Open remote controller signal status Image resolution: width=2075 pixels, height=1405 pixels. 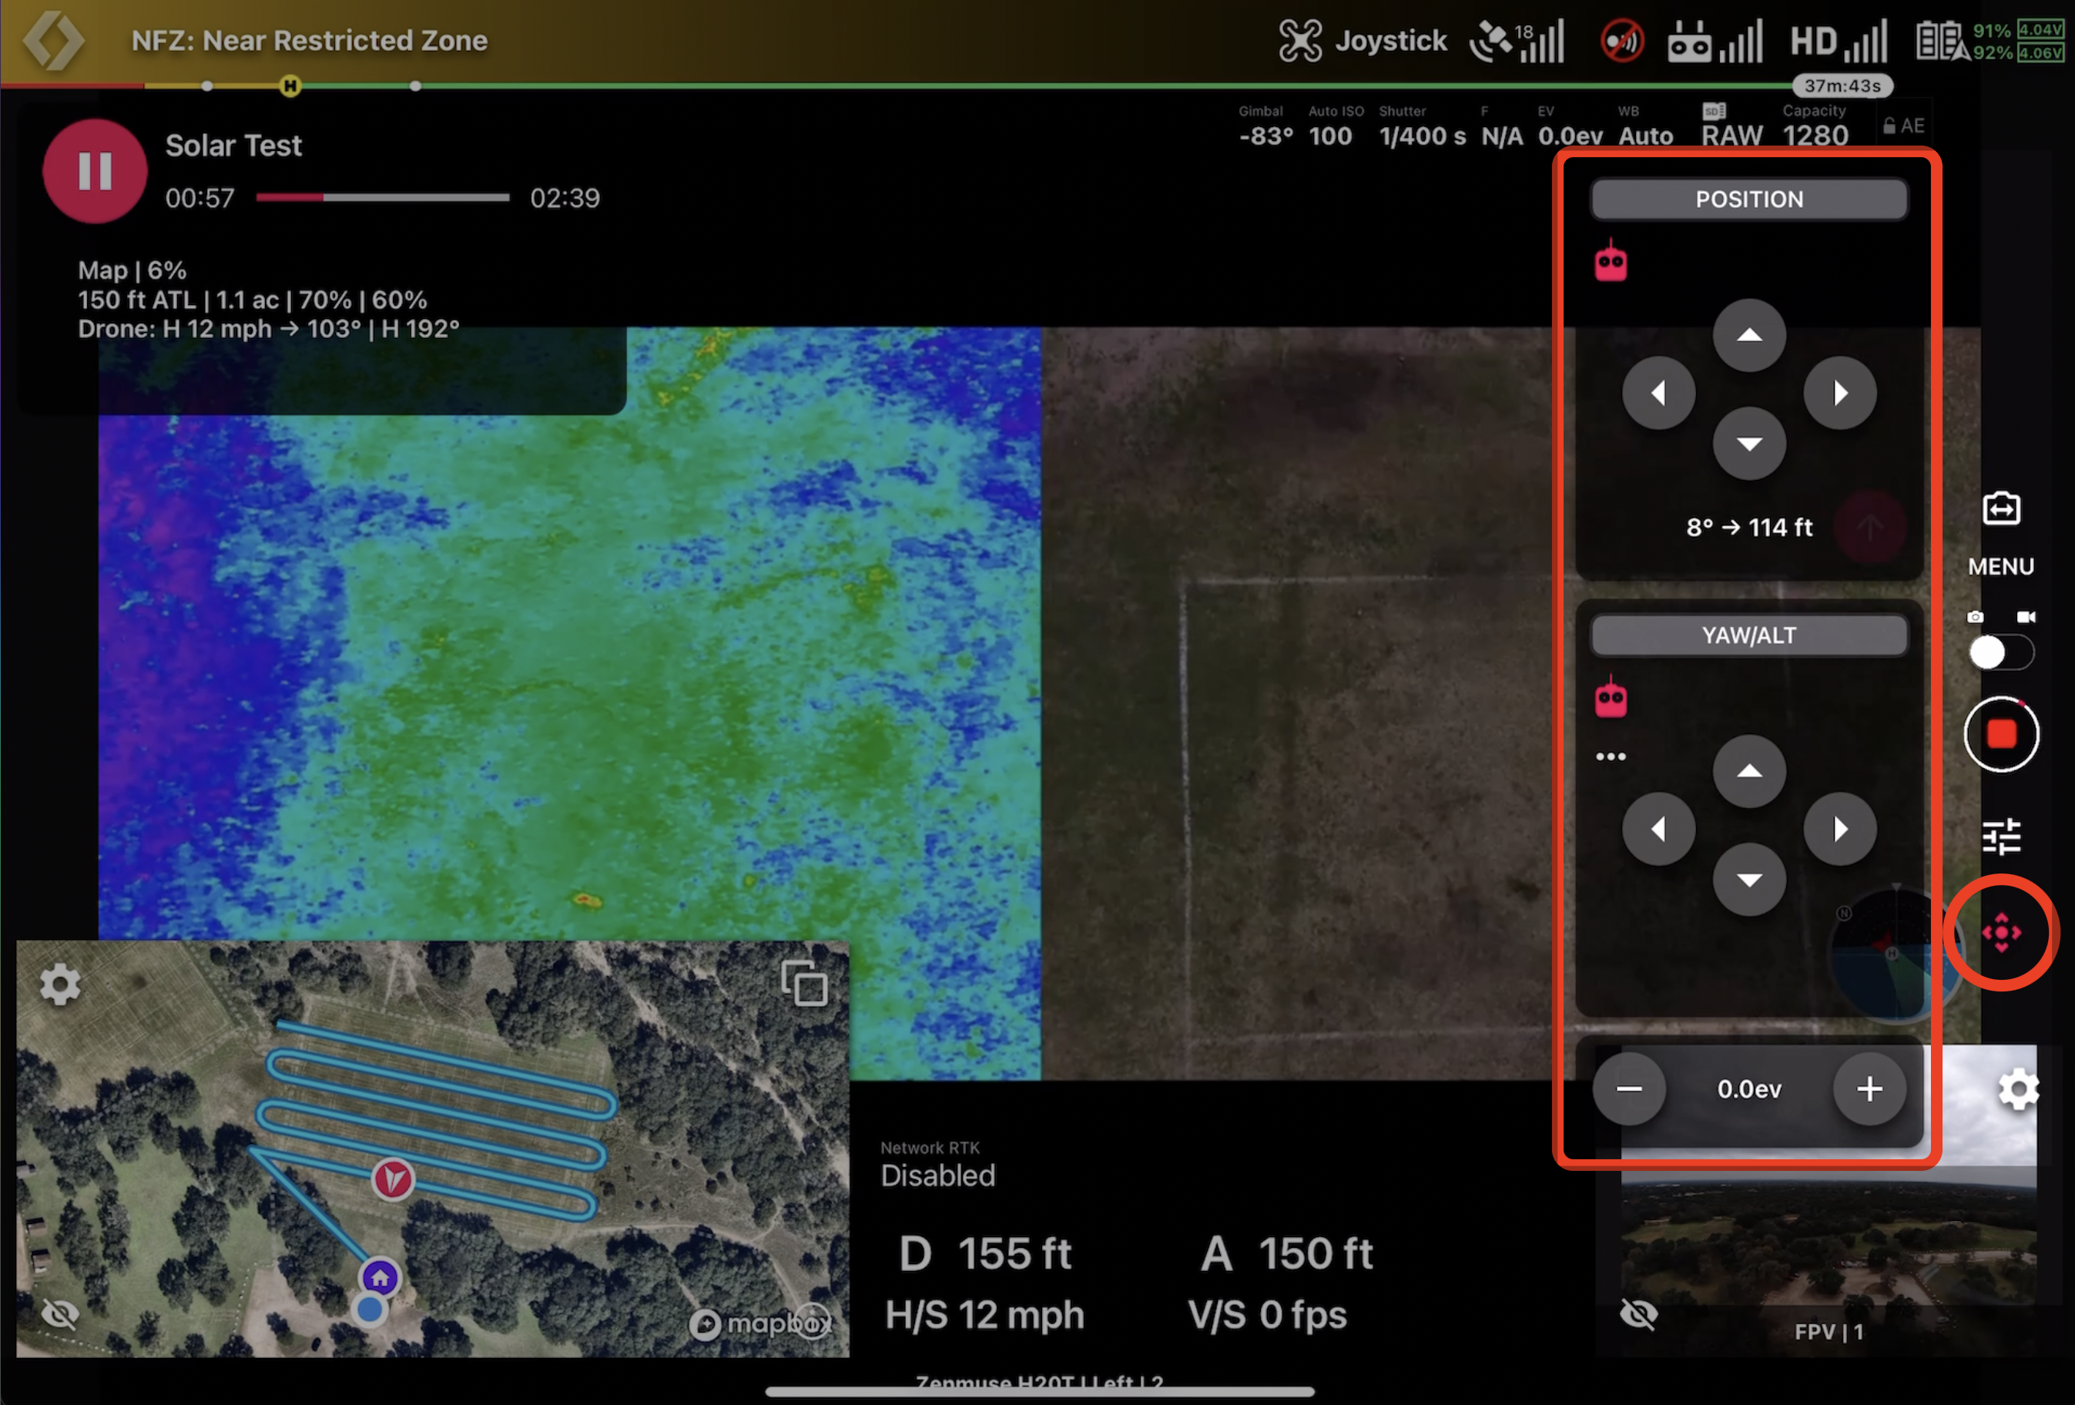tap(1715, 41)
